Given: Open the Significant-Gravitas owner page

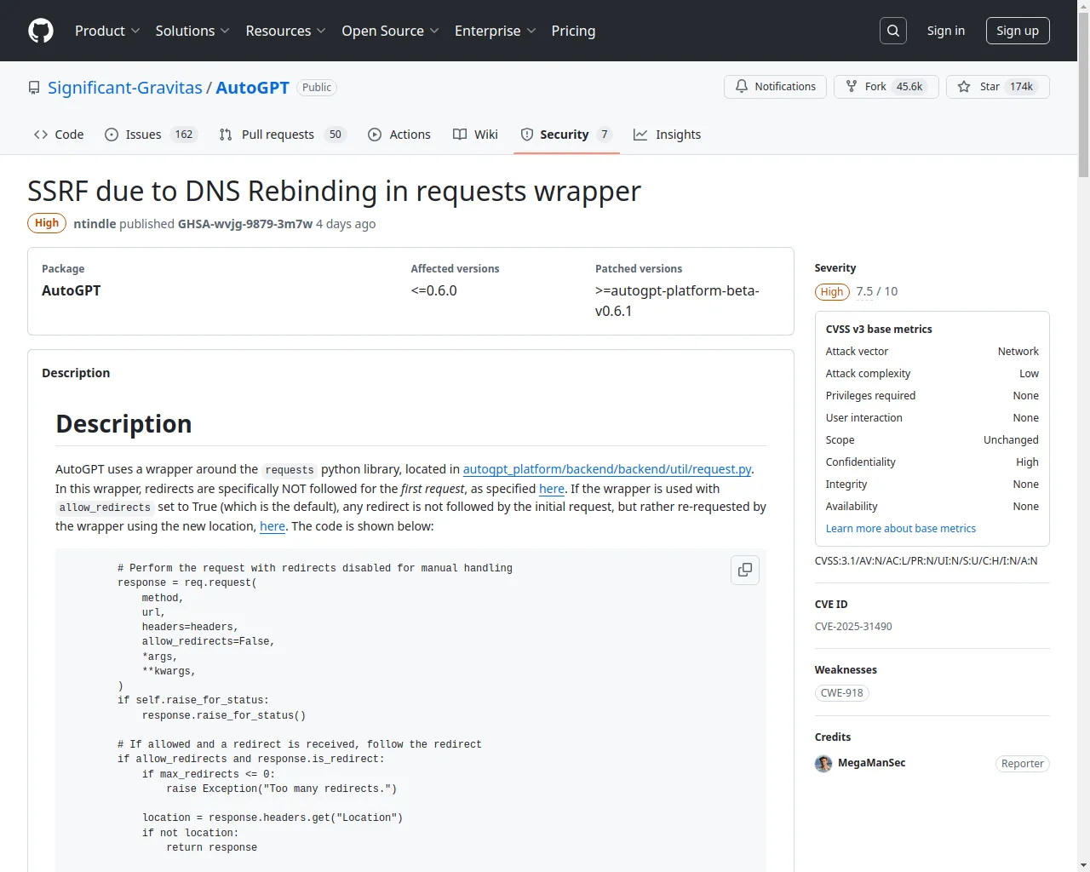Looking at the screenshot, I should 125,88.
